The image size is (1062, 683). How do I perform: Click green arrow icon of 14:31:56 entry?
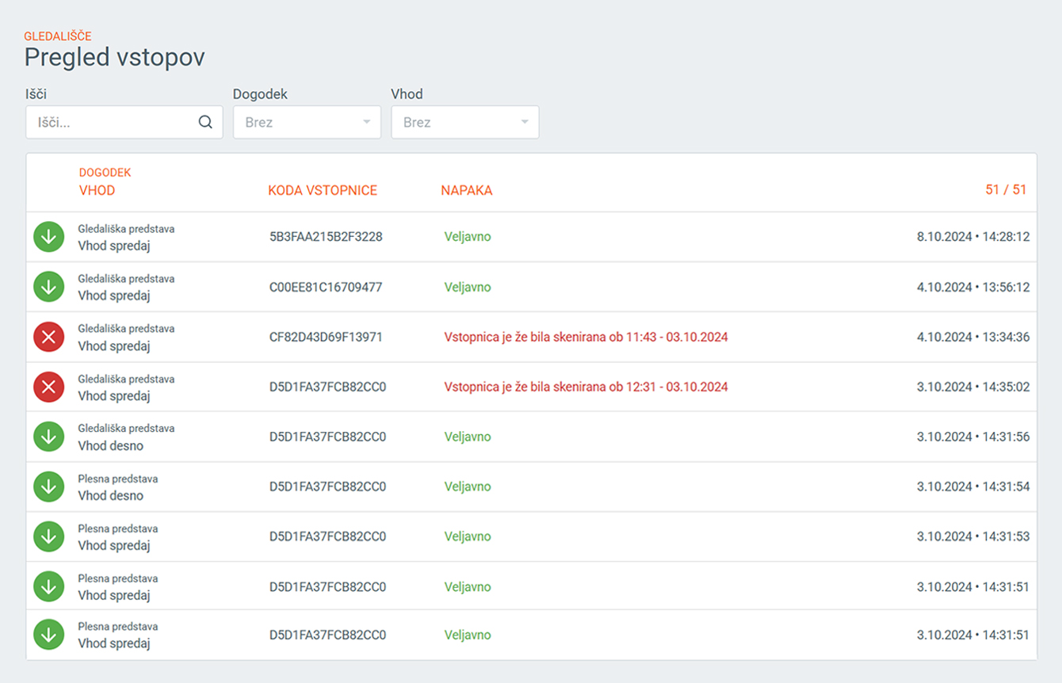click(49, 437)
